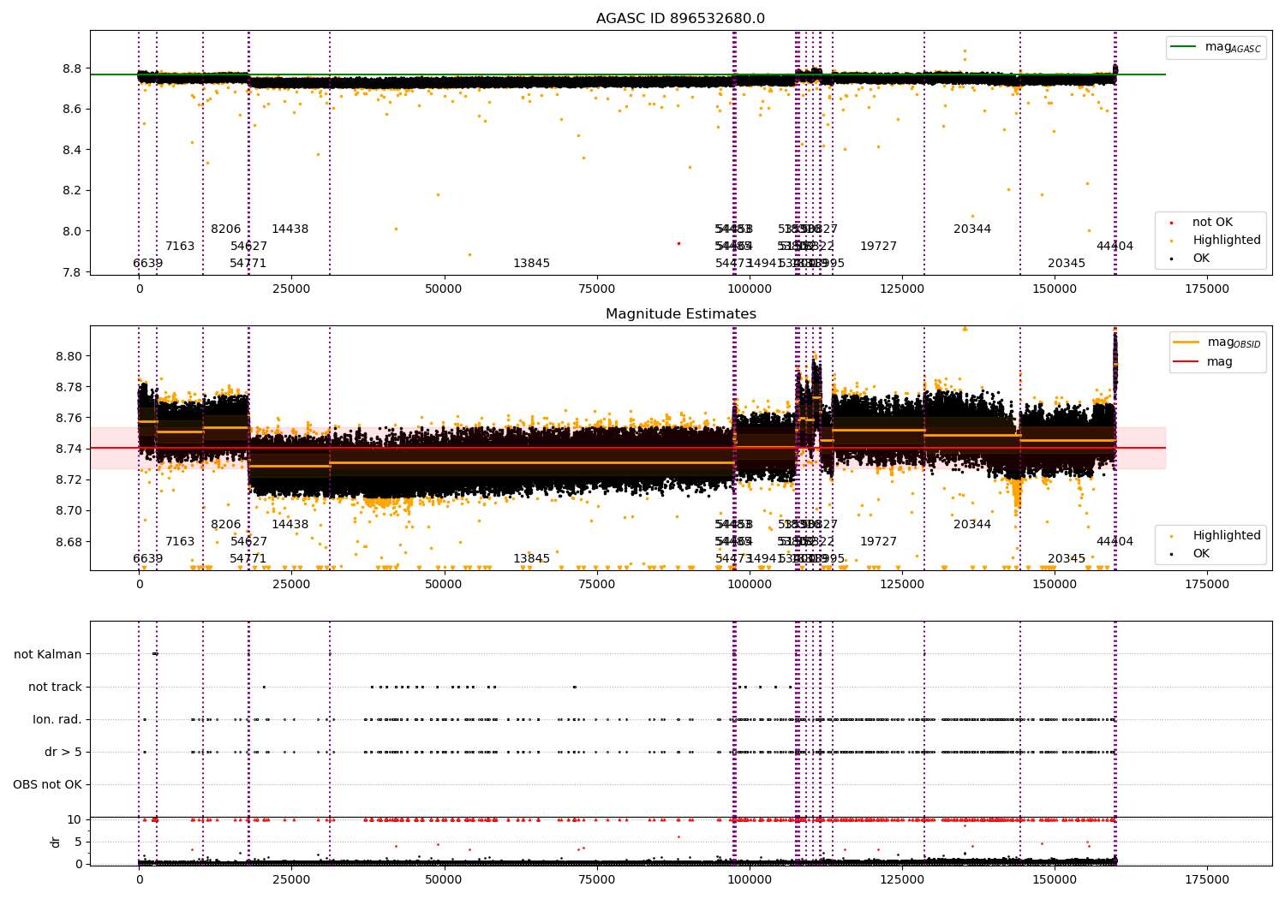Click the '7.8' y-axis tick of the AGASC ID plot
Viewport: 1285px width, 899px height.
point(72,272)
